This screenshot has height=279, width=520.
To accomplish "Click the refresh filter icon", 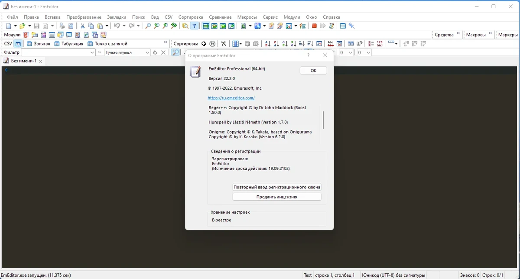I will pos(155,52).
